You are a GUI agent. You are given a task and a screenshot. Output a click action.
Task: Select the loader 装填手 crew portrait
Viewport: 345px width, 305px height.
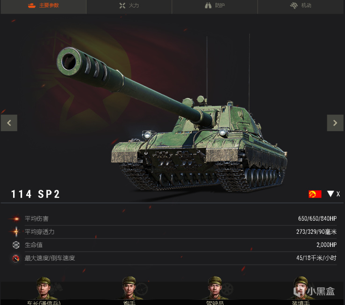[x=301, y=288]
